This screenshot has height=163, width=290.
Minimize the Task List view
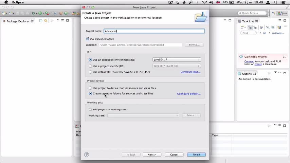tap(280, 20)
